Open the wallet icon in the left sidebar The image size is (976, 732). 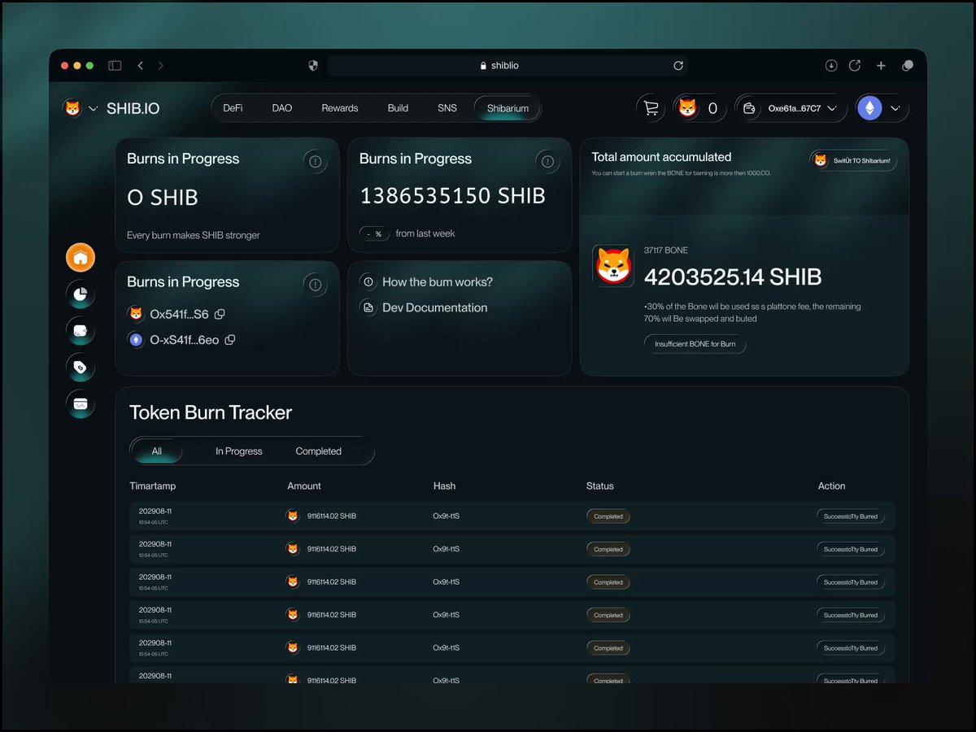[x=81, y=331]
